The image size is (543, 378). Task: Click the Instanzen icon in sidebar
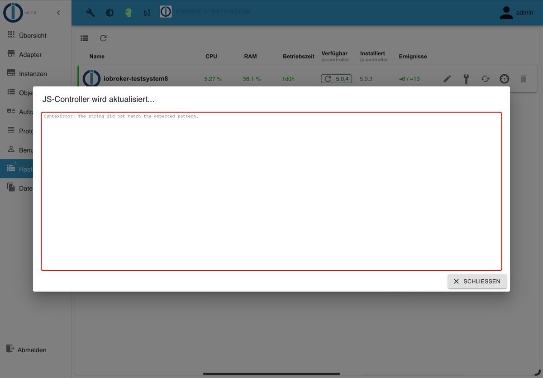coord(11,73)
